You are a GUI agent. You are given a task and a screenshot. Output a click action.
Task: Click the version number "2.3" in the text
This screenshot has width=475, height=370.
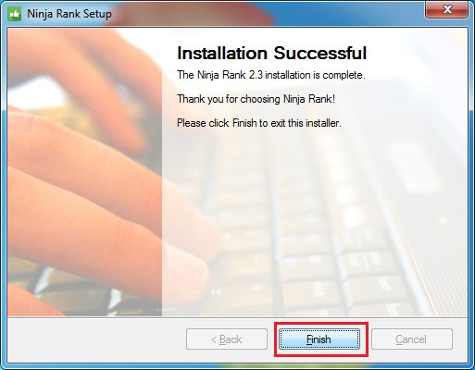[x=256, y=75]
